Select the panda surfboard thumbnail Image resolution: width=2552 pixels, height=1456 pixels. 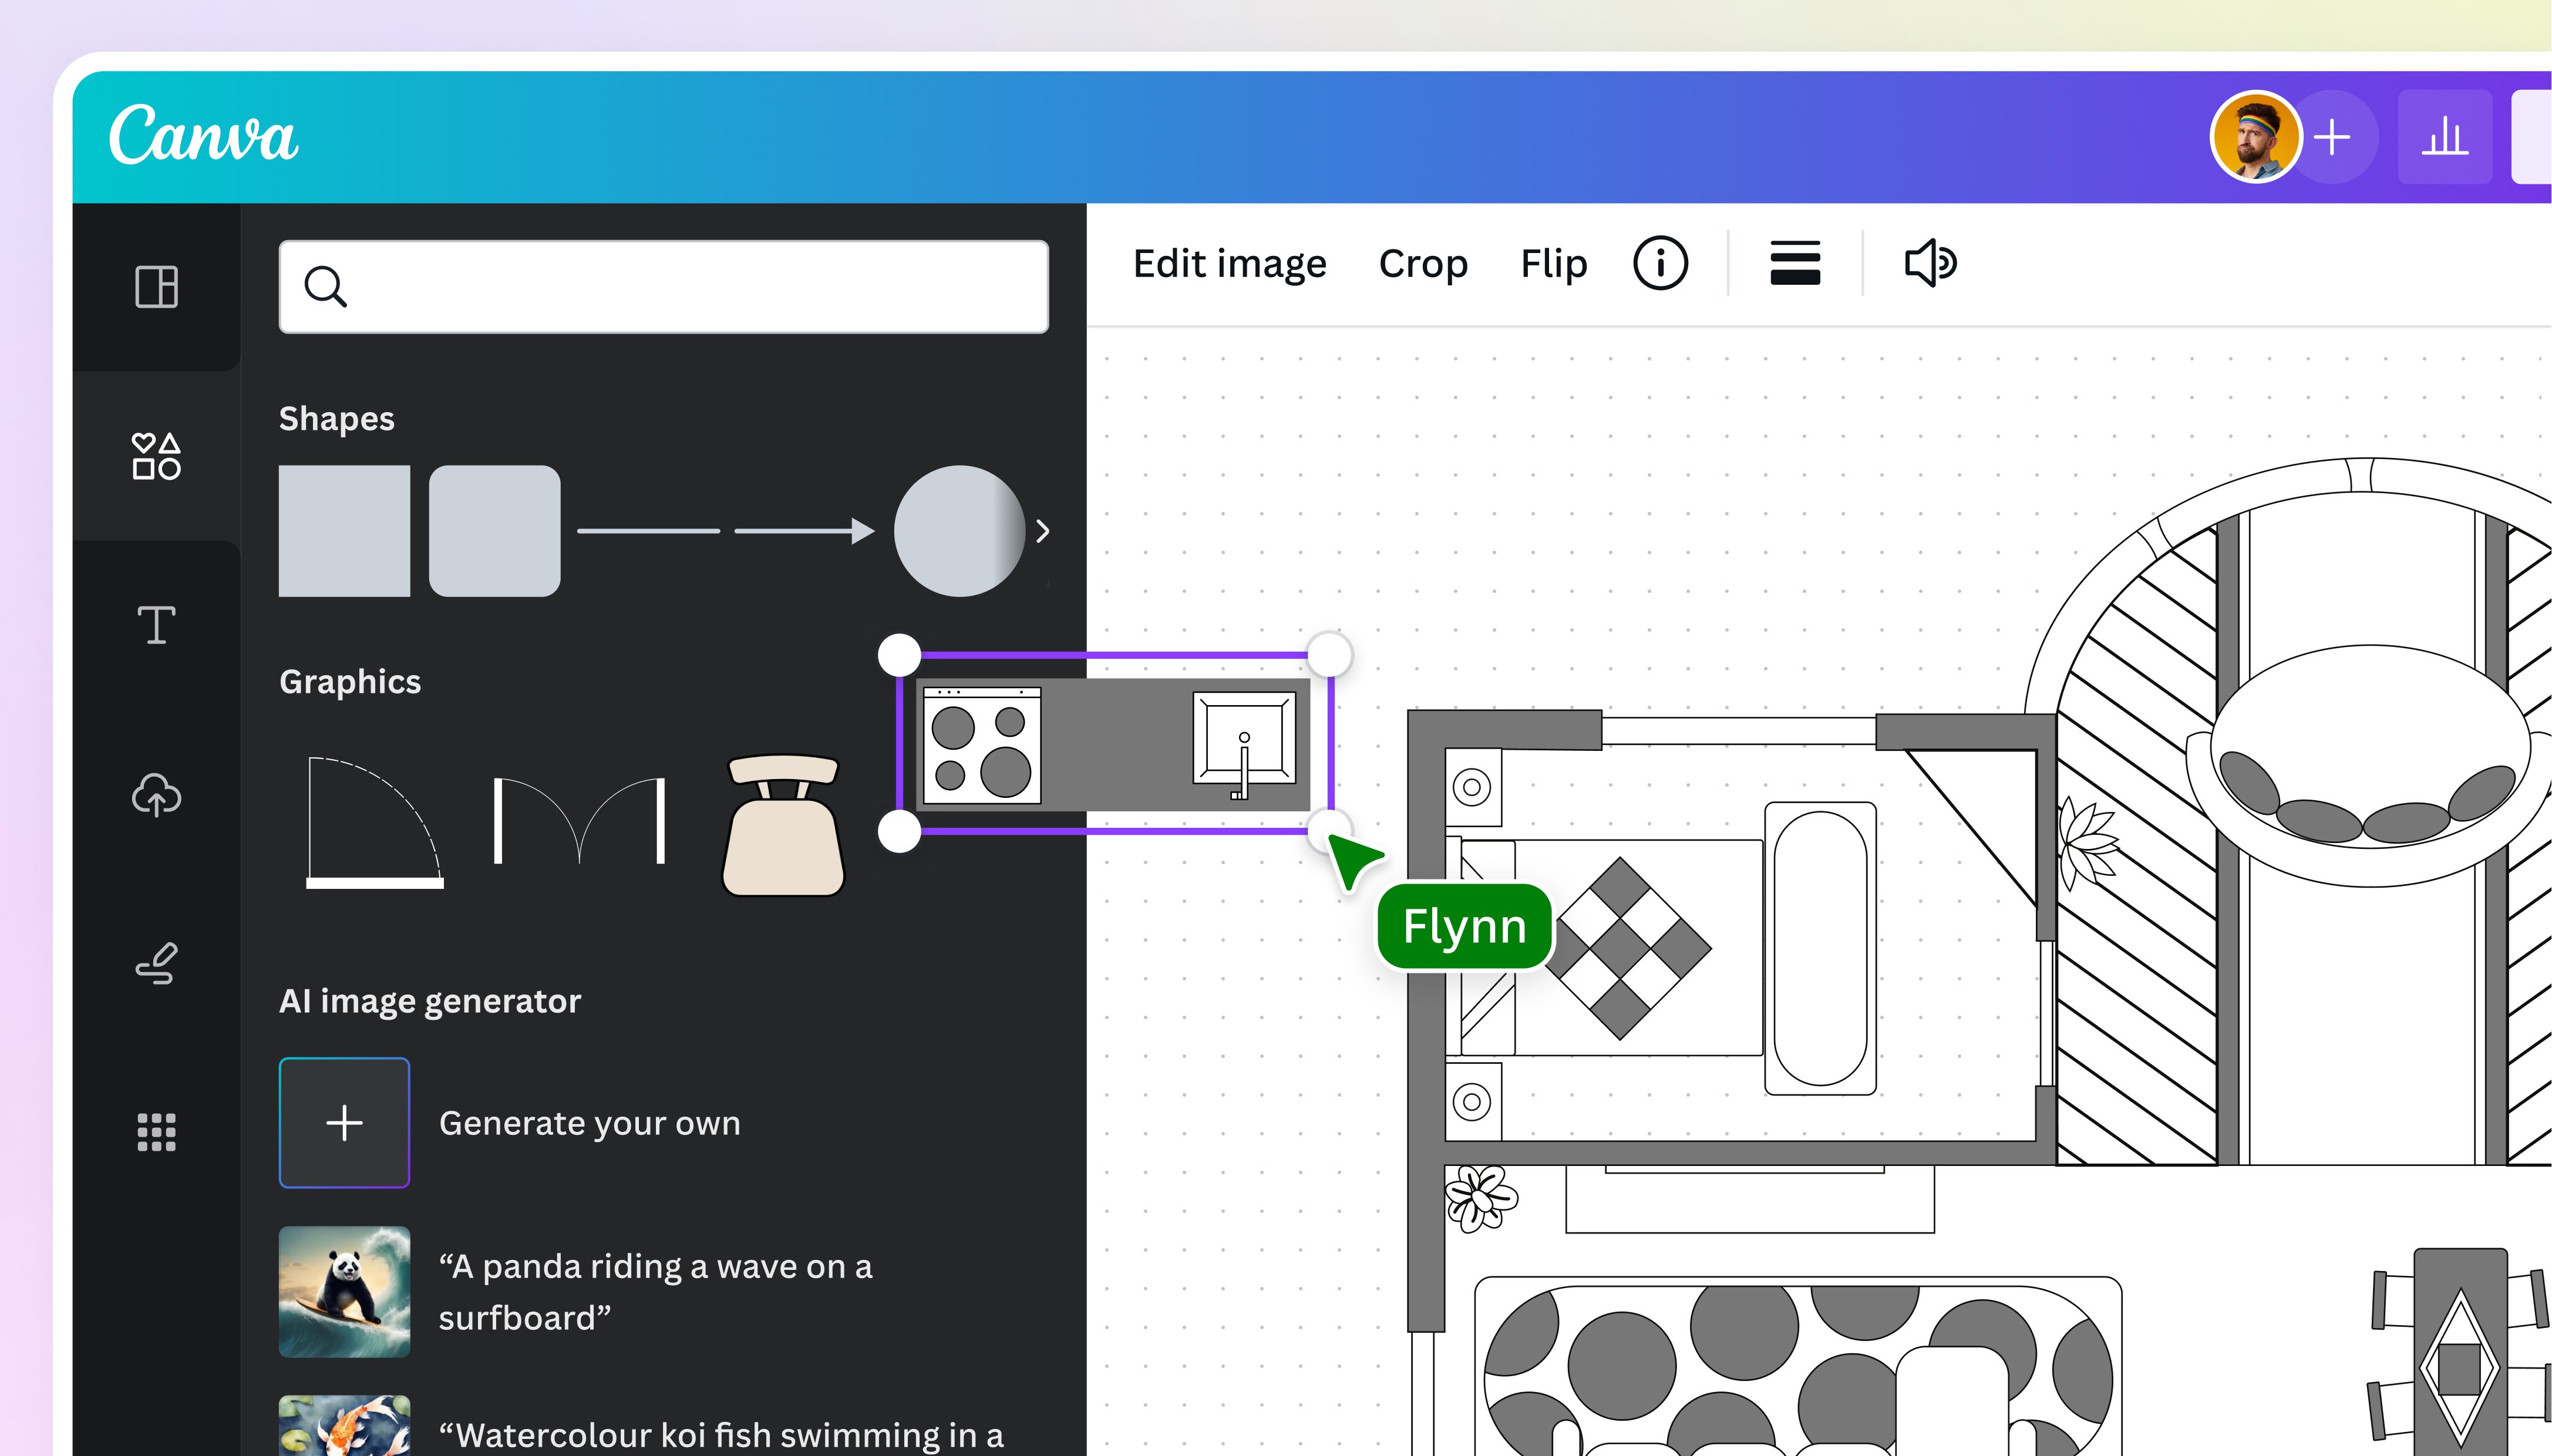tap(344, 1292)
